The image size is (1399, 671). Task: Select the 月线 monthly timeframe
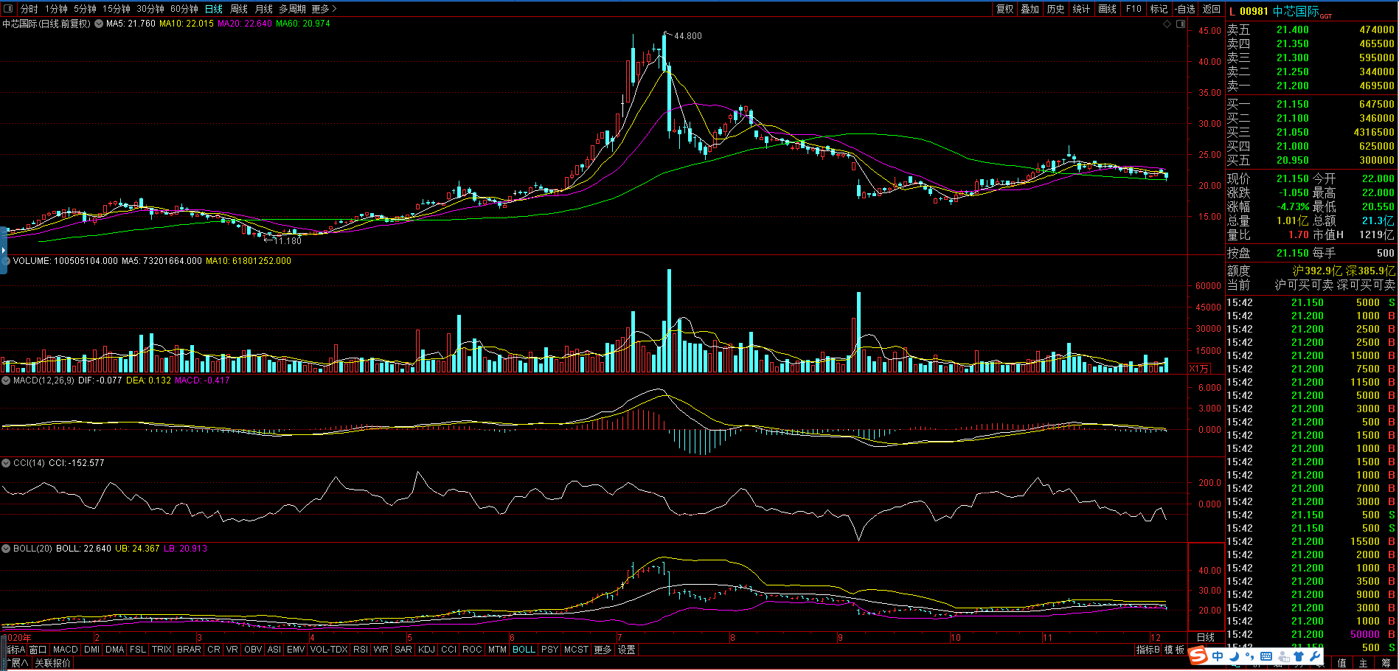pyautogui.click(x=264, y=9)
